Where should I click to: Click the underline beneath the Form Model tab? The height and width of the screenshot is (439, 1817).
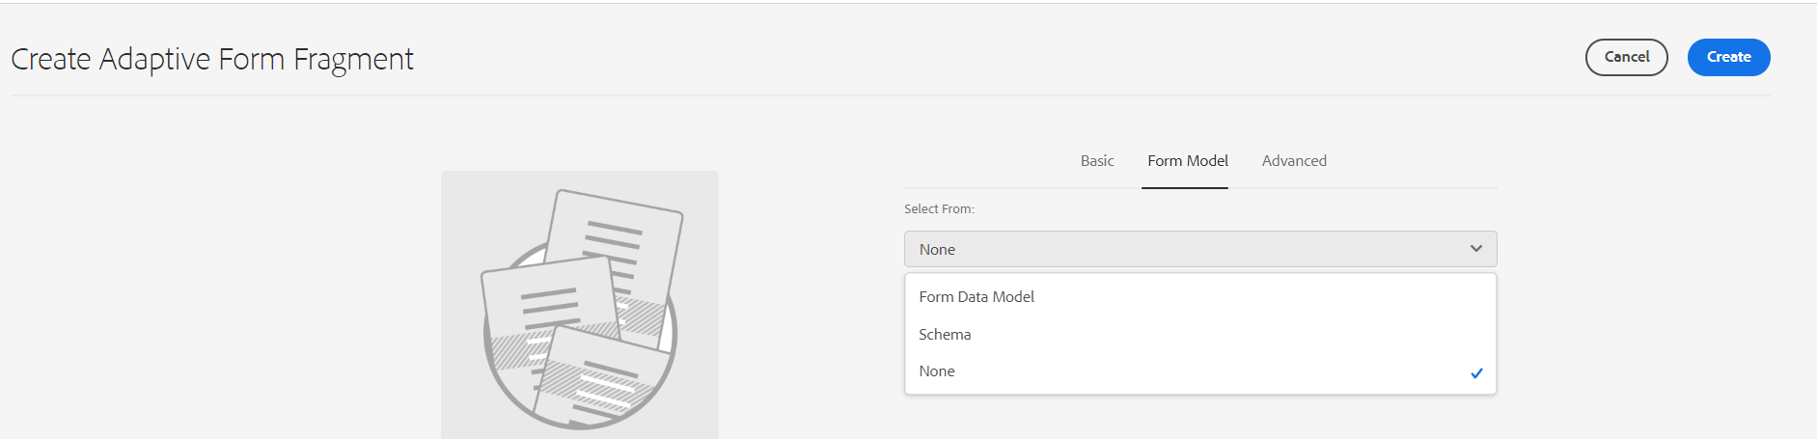tap(1184, 187)
